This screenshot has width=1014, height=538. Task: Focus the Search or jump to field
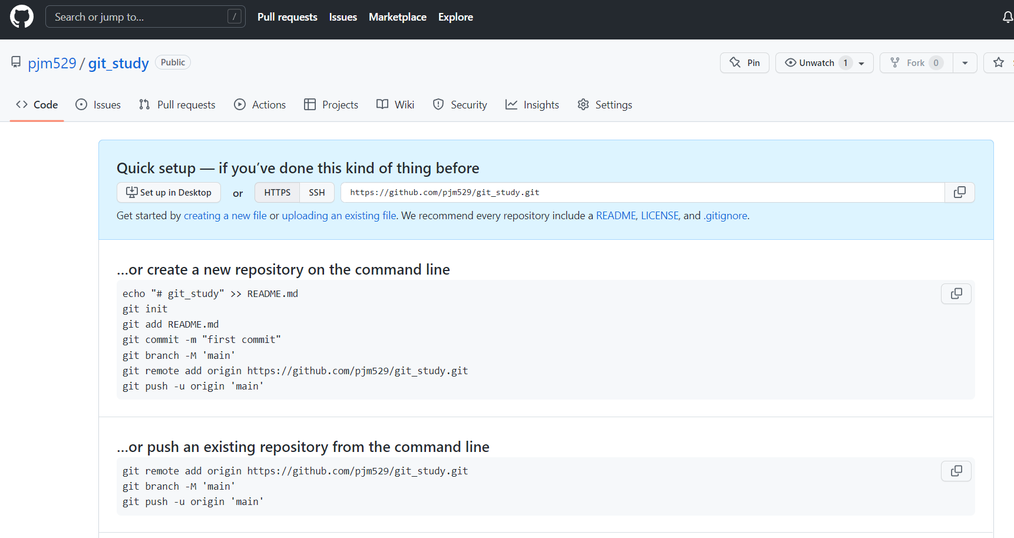(x=146, y=16)
